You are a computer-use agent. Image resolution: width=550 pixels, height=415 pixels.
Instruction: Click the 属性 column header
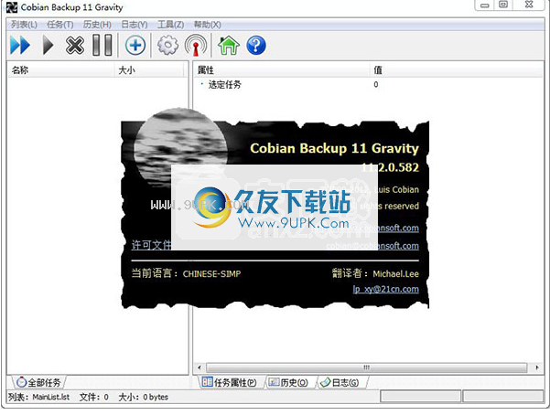coord(282,70)
